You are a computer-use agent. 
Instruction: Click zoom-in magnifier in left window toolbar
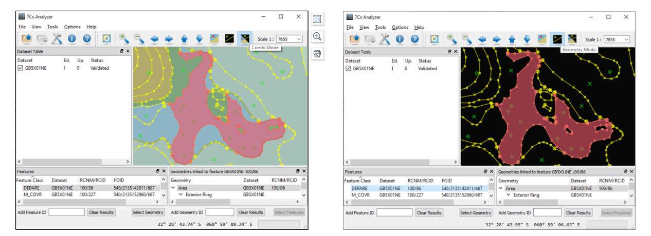coord(123,38)
